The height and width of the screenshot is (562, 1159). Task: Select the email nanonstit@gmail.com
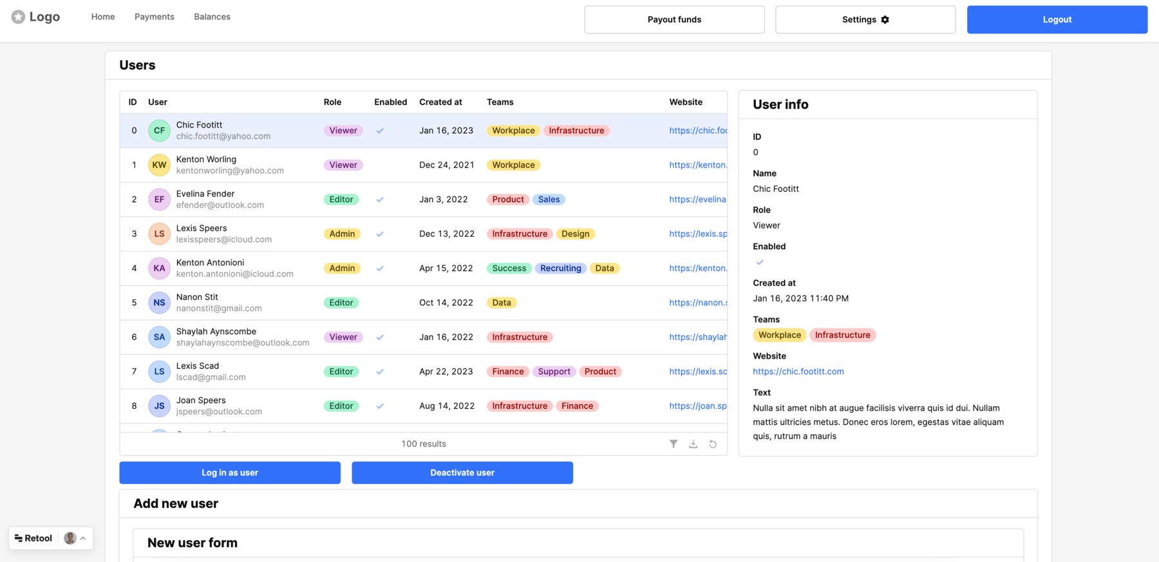coord(219,308)
